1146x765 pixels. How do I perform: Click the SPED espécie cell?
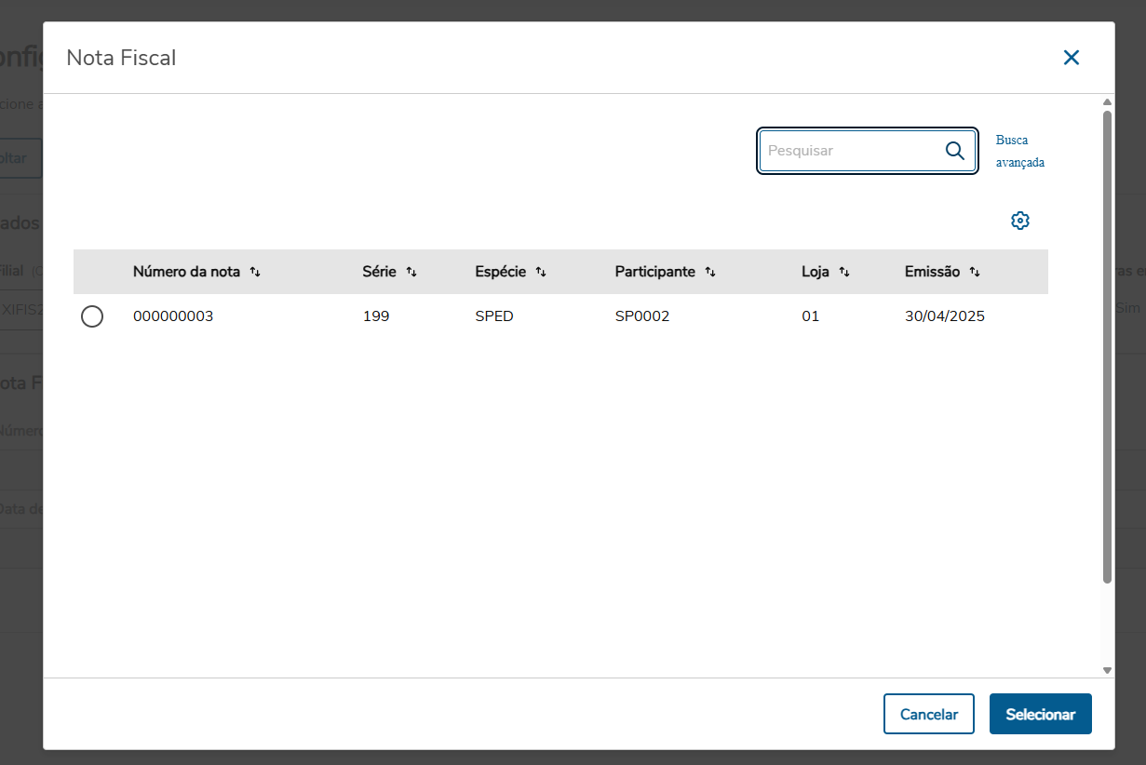(494, 316)
